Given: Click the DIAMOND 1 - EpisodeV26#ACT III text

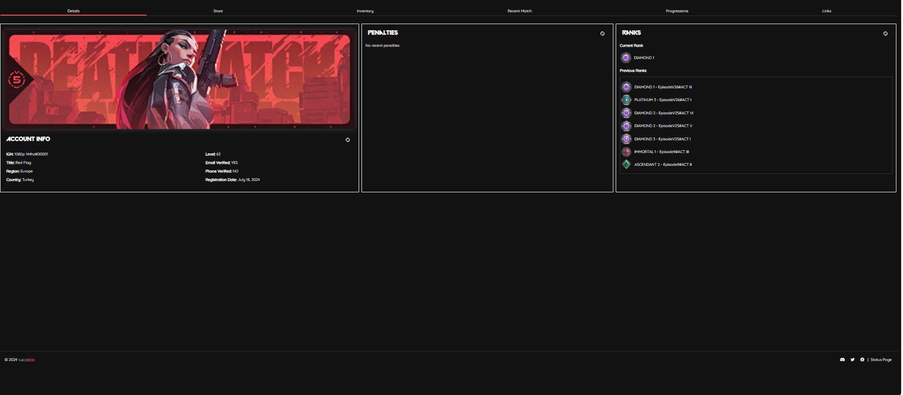Looking at the screenshot, I should (x=663, y=87).
